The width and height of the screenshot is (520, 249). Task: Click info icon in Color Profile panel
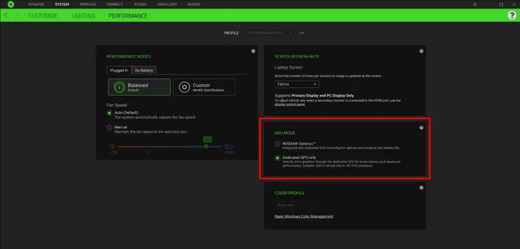tap(421, 188)
